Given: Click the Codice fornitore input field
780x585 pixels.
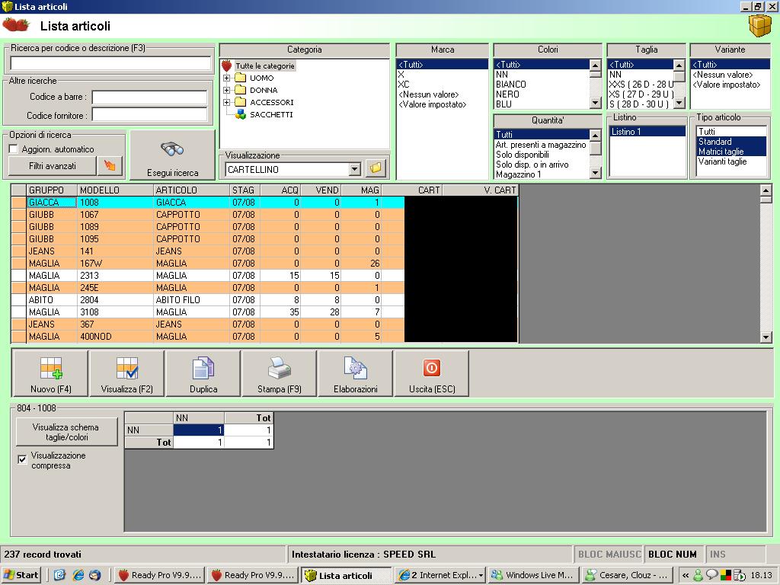Looking at the screenshot, I should click(150, 116).
